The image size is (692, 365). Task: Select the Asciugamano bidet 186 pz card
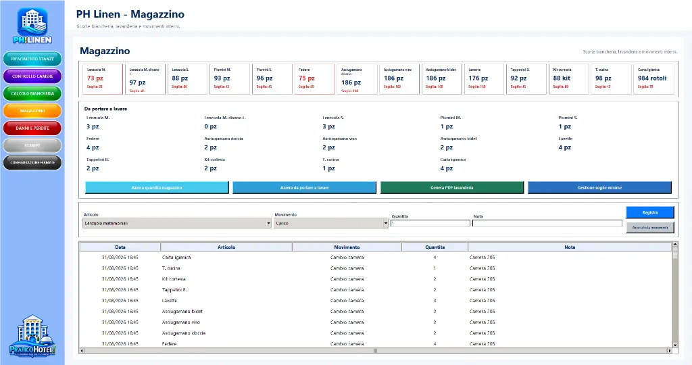pos(442,79)
